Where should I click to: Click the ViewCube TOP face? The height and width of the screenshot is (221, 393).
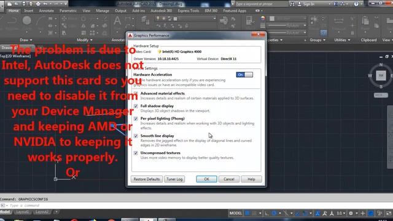[x=381, y=76]
